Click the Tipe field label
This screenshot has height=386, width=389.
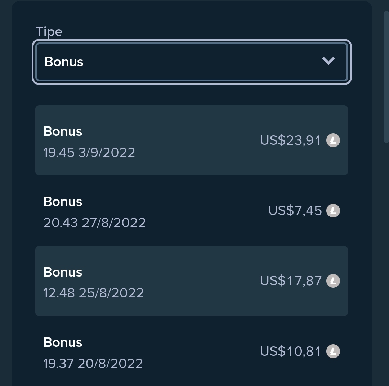click(49, 32)
